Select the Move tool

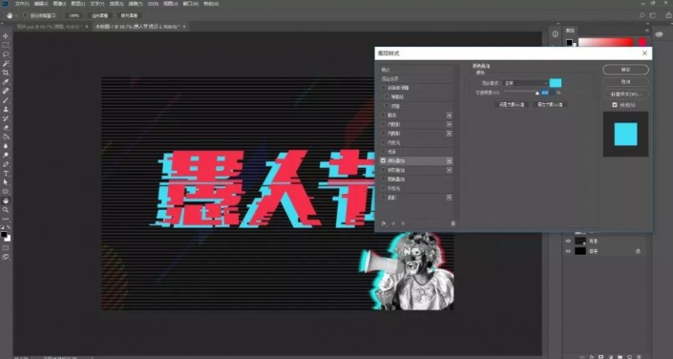(x=6, y=35)
